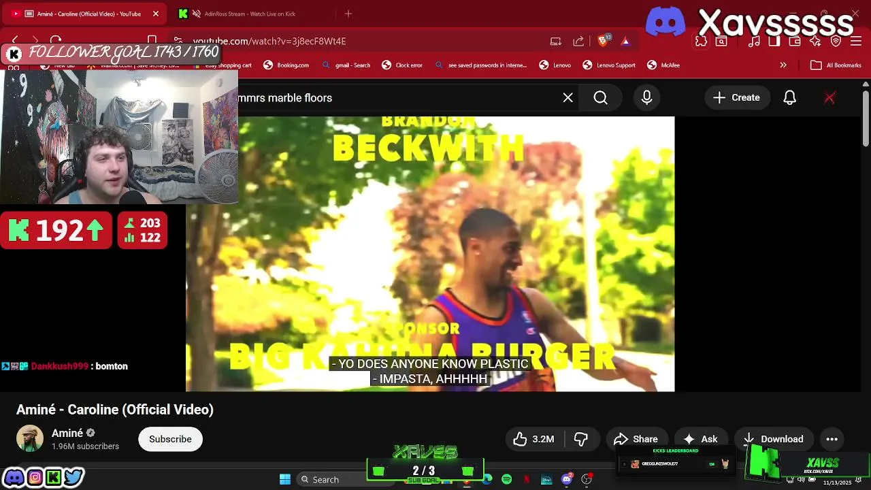Open Discord from the taskbar
This screenshot has width=871, height=490.
(x=567, y=479)
